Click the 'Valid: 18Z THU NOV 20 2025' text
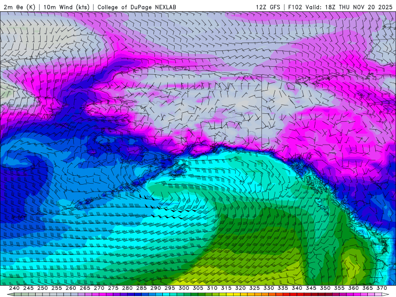Image resolution: width=396 pixels, height=297 pixels. [x=349, y=7]
